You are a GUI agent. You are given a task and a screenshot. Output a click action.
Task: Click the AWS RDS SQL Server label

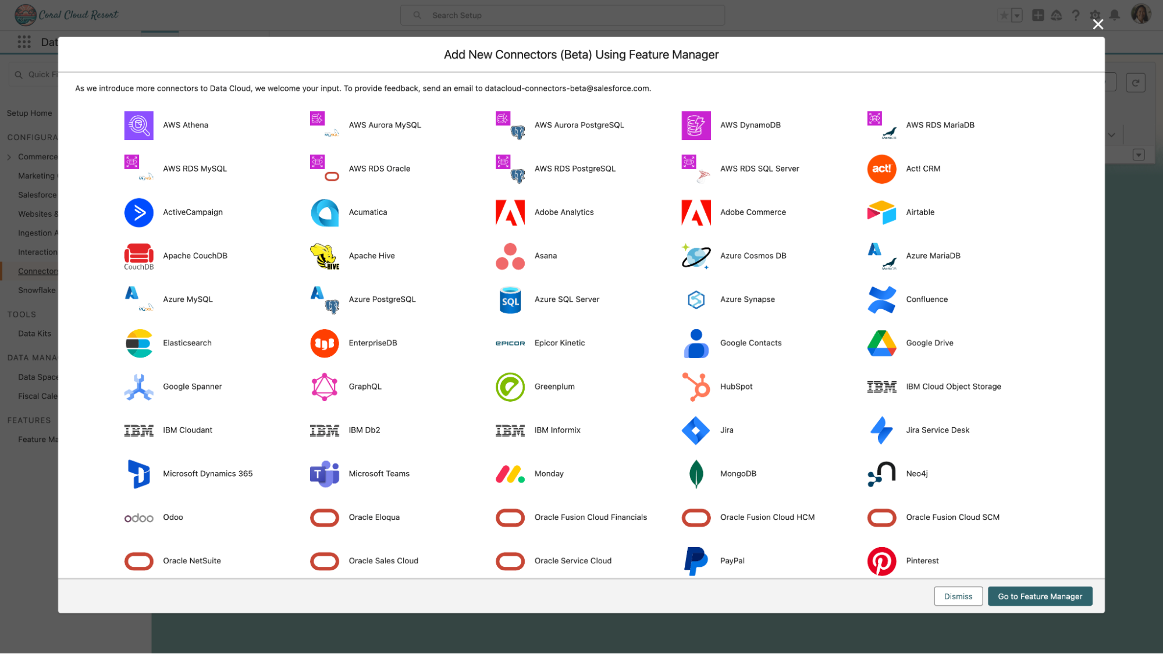(x=759, y=169)
